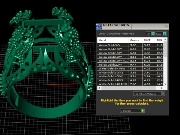The width and height of the screenshot is (180, 135).
Task: Select the Yellow Gold:18KY R... row
Action: pos(130,61)
